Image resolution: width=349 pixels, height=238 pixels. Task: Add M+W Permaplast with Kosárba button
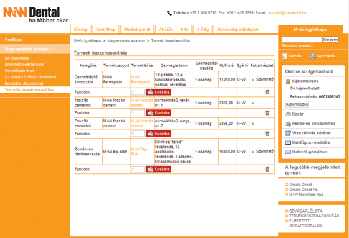coord(158,92)
